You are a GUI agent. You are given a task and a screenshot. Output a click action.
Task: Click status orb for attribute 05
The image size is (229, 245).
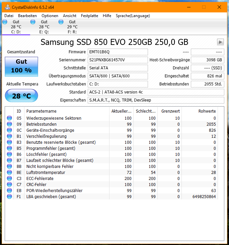(9, 118)
